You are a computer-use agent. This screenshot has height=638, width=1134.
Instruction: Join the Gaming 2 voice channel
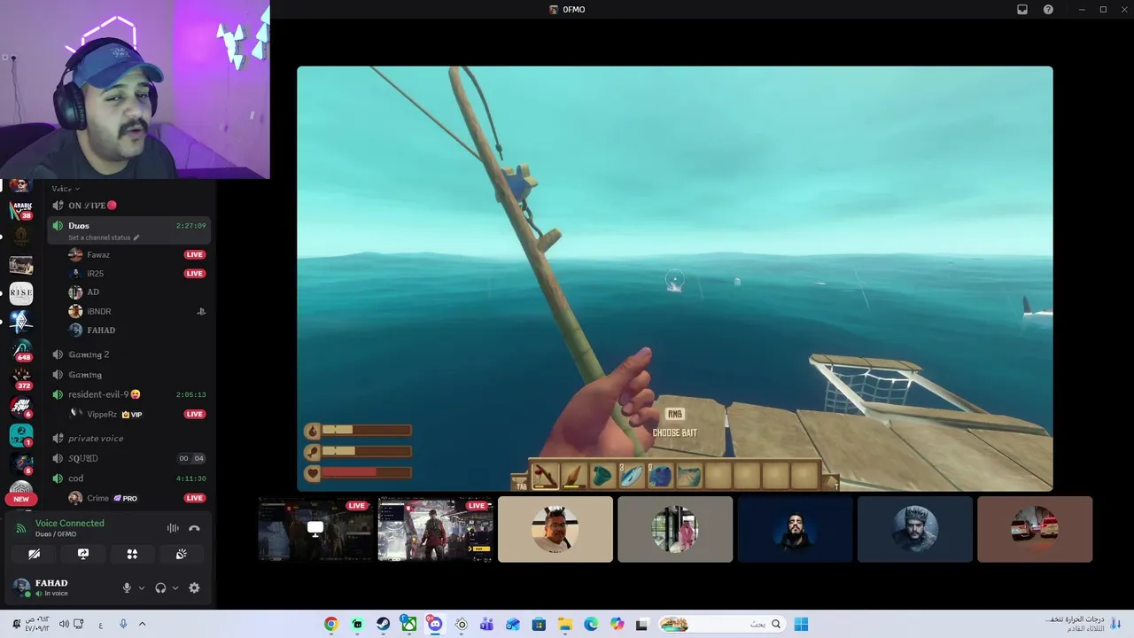(129, 354)
